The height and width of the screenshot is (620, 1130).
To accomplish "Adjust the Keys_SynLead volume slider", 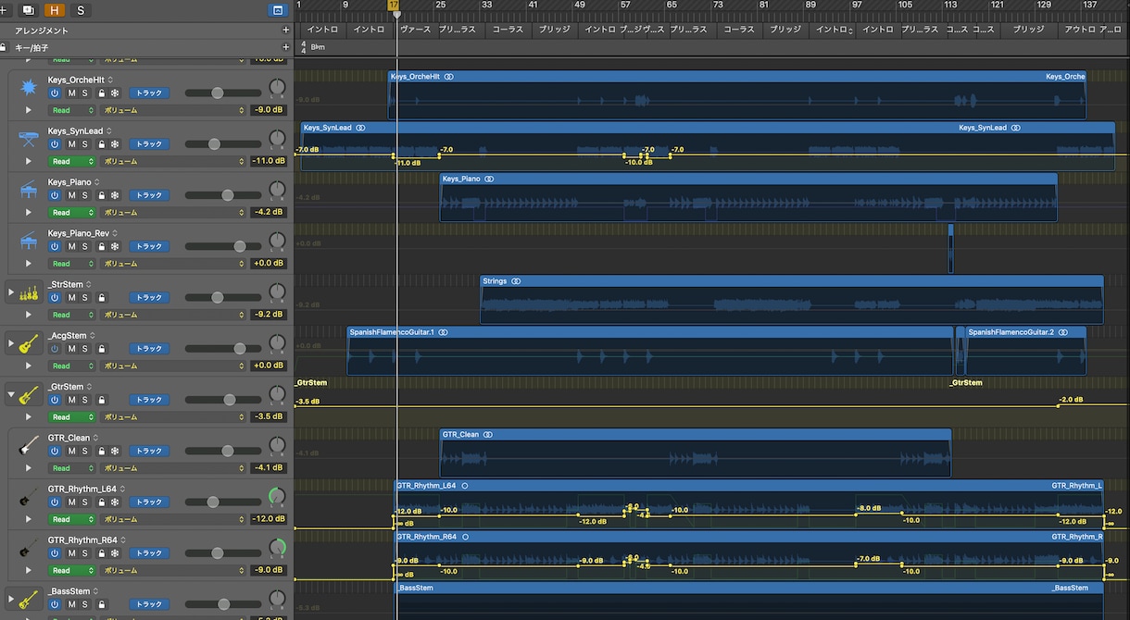I will coord(222,144).
